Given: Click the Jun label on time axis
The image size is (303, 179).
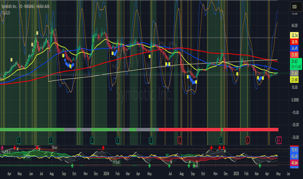Looking at the screenshot, I should tap(31, 173).
